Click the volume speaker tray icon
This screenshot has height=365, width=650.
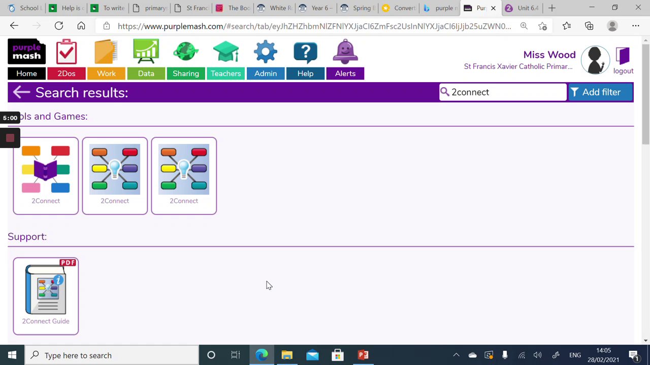pos(537,355)
